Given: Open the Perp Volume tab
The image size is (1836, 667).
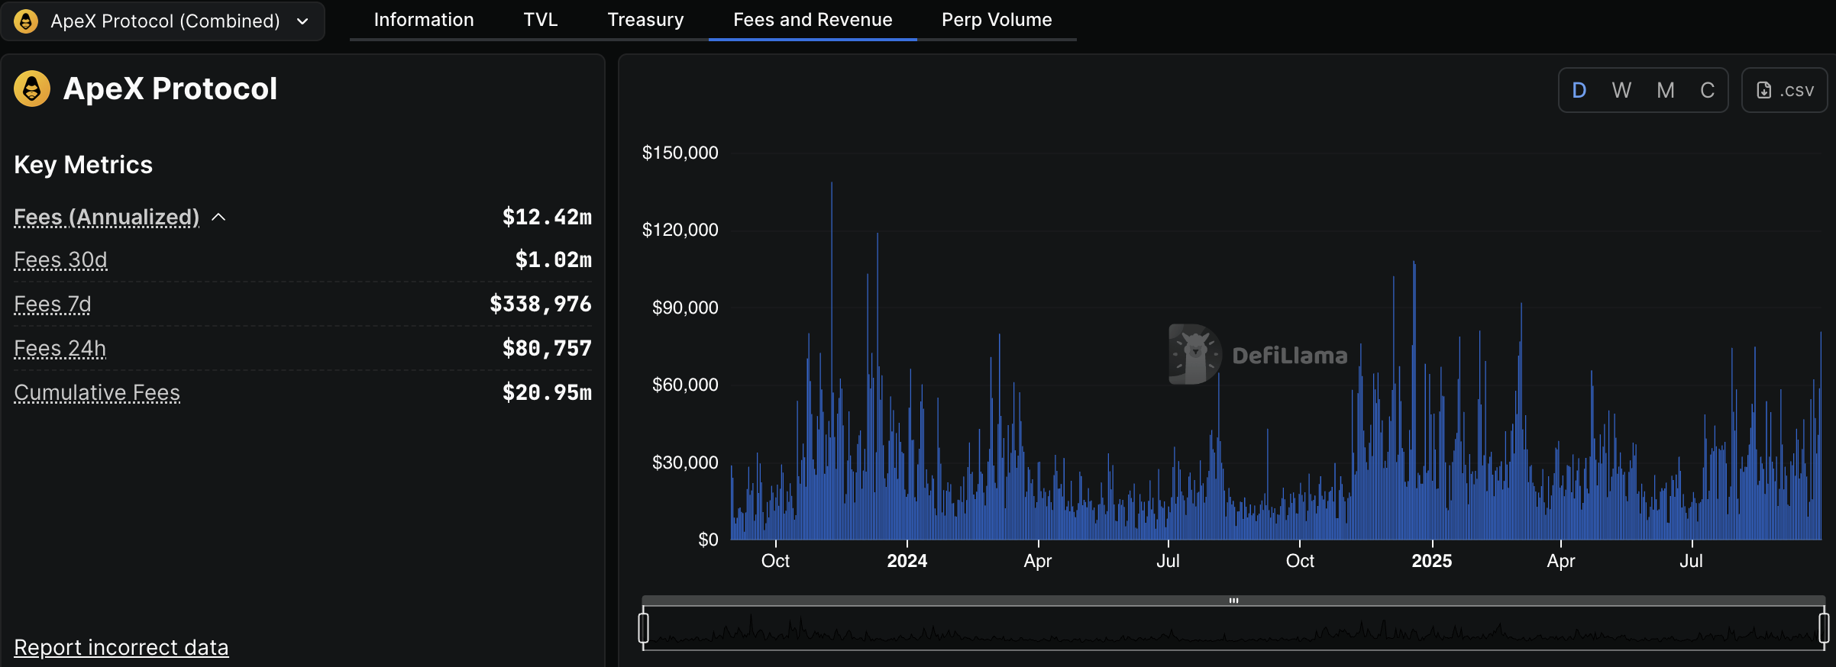Looking at the screenshot, I should [997, 20].
